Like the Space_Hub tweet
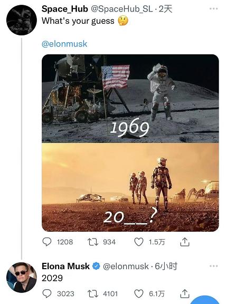 [139, 242]
